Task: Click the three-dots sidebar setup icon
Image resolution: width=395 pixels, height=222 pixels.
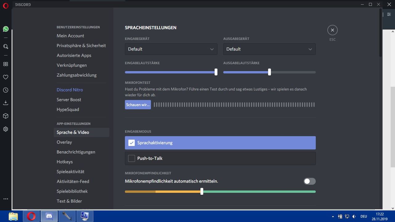Action: 6,199
